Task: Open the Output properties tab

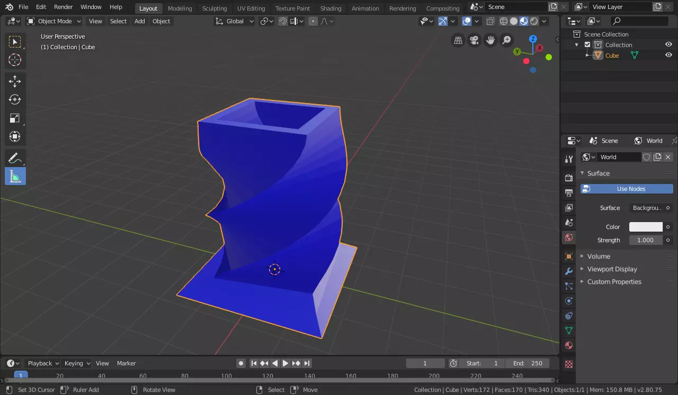Action: click(x=569, y=192)
